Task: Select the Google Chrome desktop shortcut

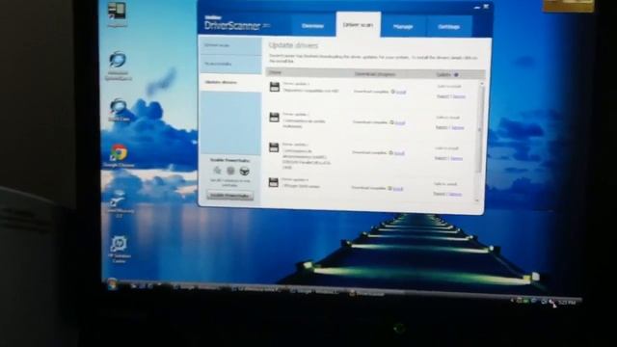Action: 119,156
